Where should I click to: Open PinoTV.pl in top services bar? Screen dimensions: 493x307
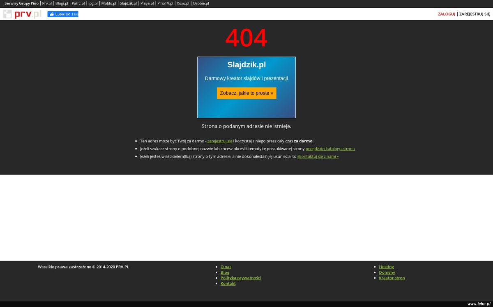click(x=165, y=3)
